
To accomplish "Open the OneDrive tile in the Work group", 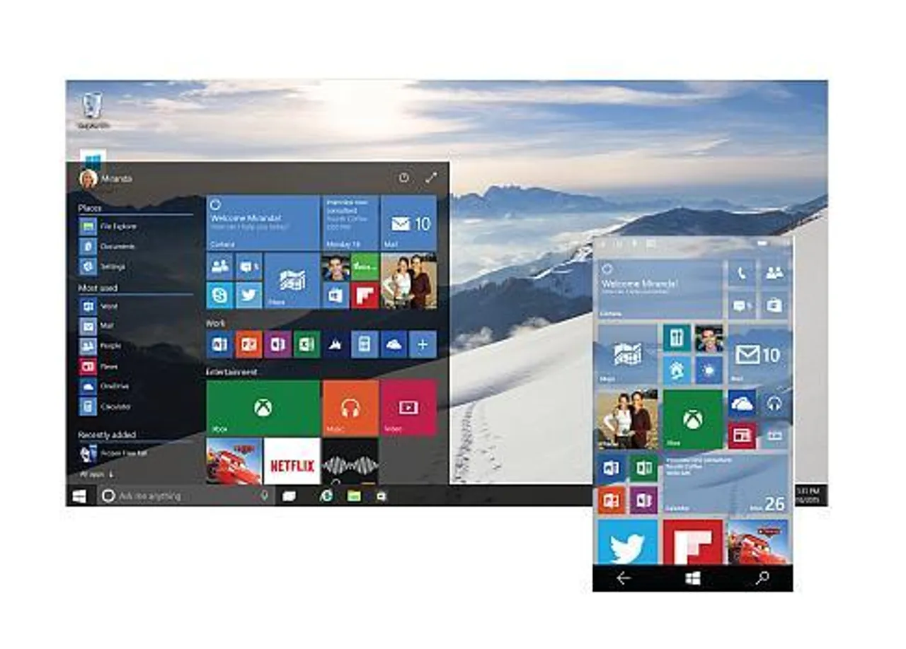I will click(394, 344).
